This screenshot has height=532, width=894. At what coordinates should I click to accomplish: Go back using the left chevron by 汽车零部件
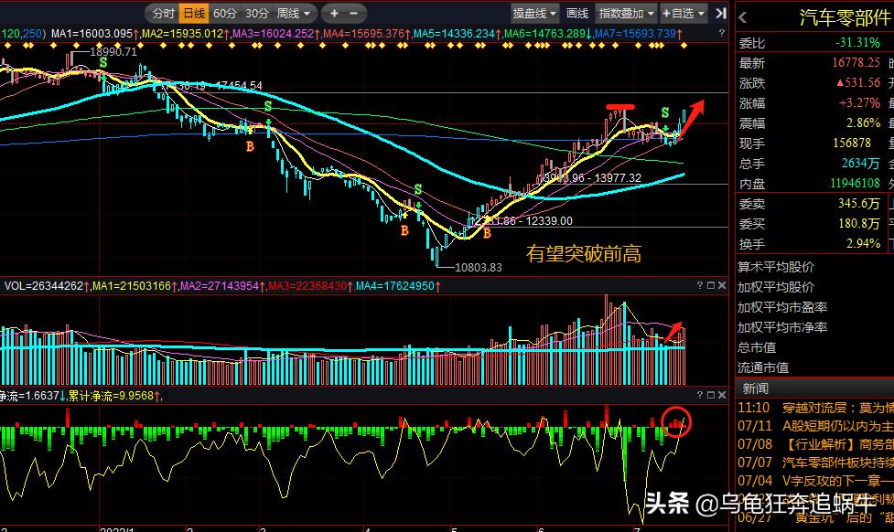tap(743, 17)
